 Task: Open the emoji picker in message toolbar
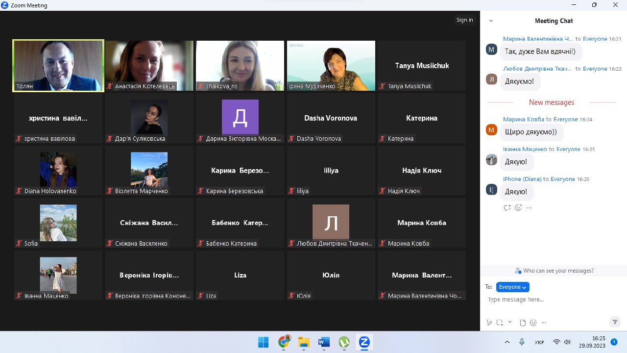pos(533,323)
